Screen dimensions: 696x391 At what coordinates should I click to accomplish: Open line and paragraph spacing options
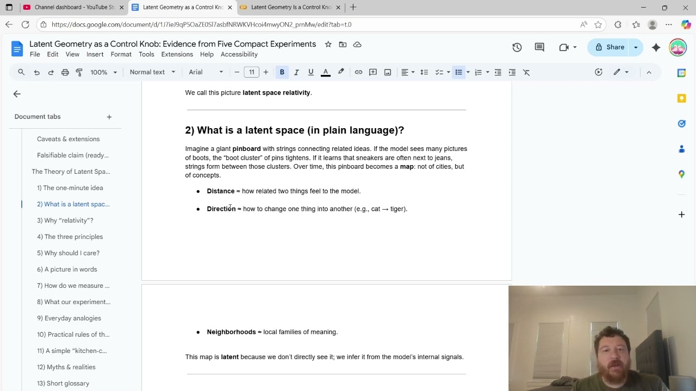coord(424,72)
